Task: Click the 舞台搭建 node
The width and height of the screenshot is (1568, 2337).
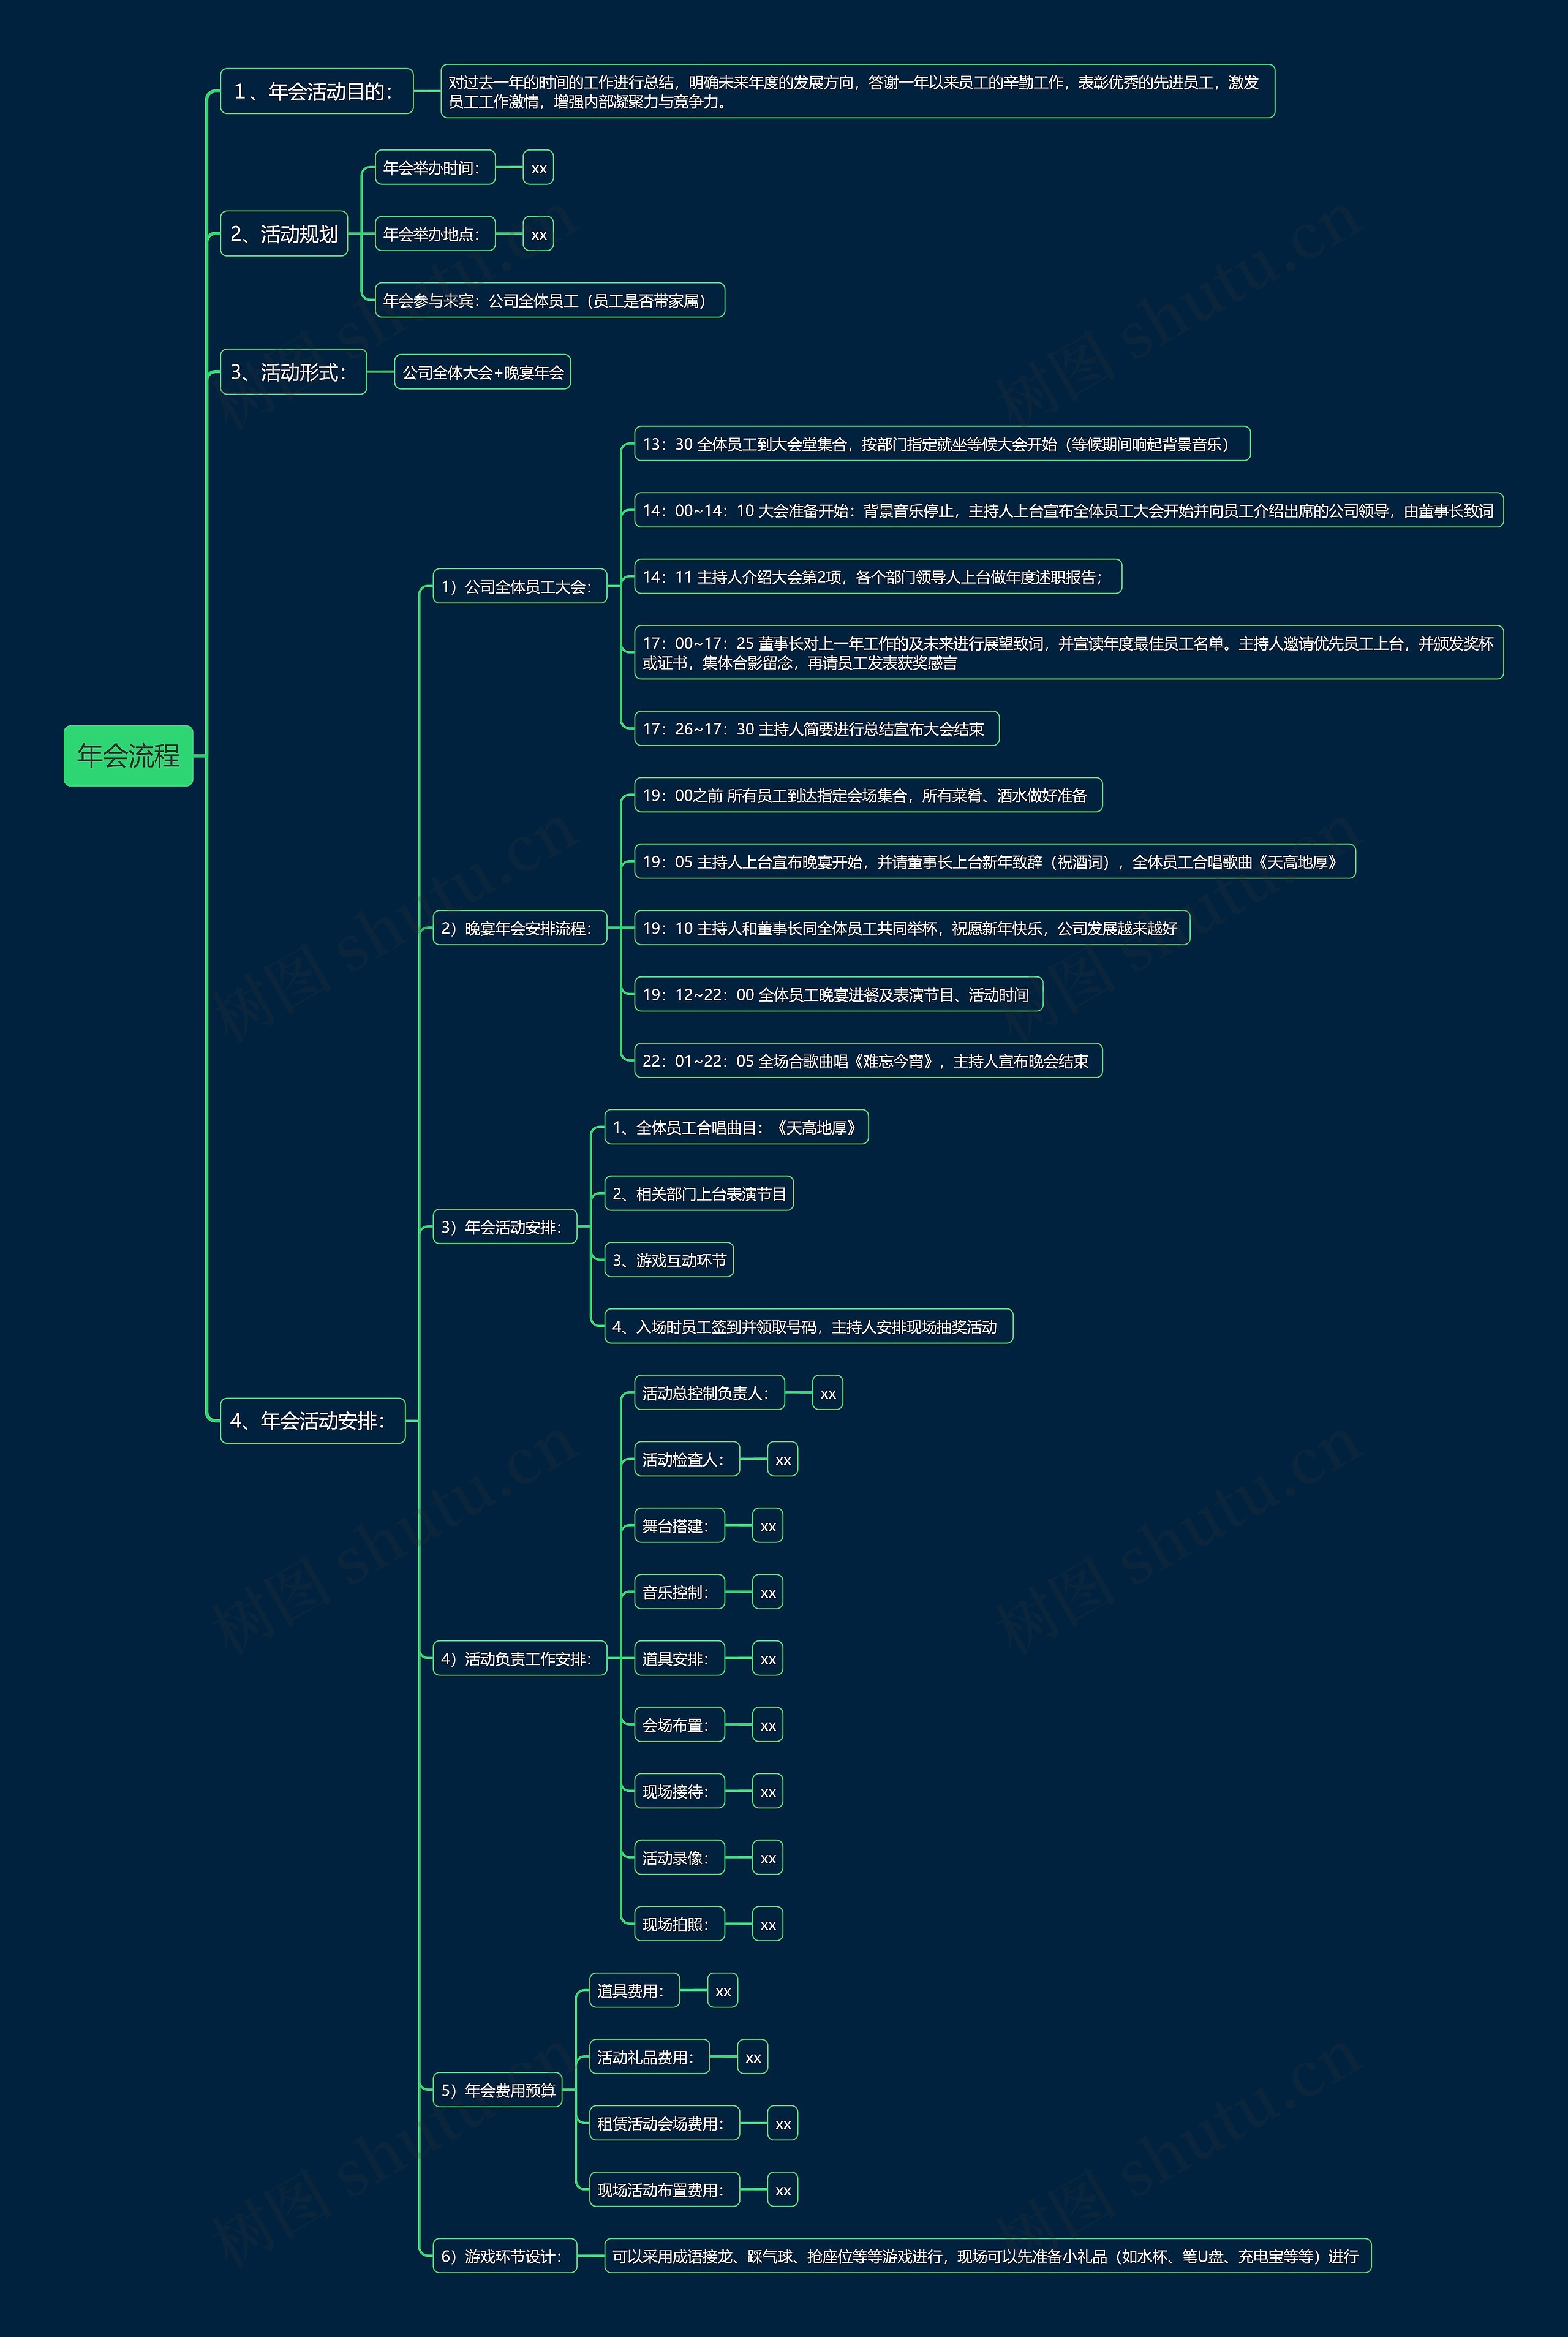Action: click(679, 1526)
